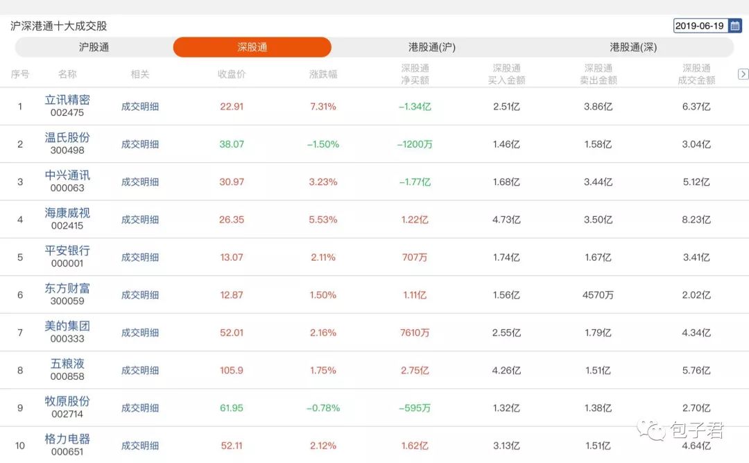Click 牧原股份 stock name
The image size is (749, 463).
click(x=67, y=401)
